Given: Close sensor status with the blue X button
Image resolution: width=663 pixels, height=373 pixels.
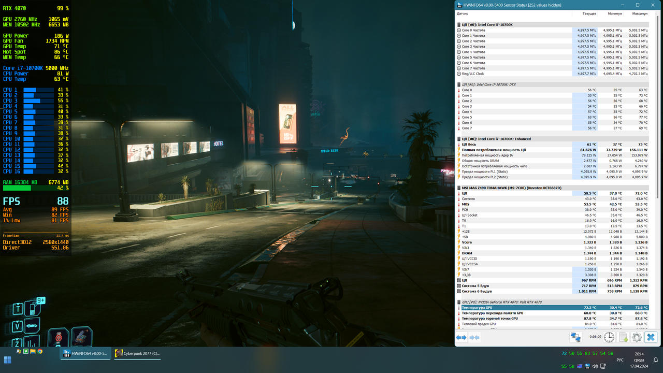Looking at the screenshot, I should point(651,337).
